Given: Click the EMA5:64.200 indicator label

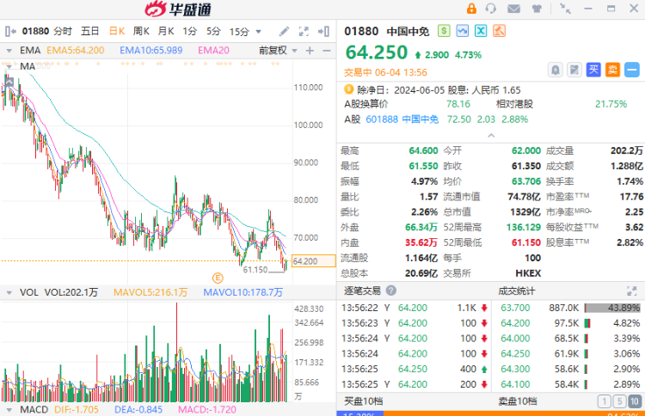Looking at the screenshot, I should pyautogui.click(x=76, y=51).
